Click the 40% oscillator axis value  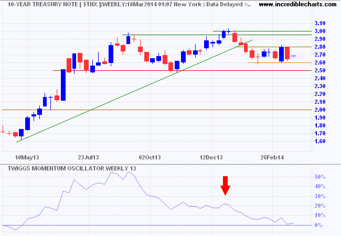(320, 187)
